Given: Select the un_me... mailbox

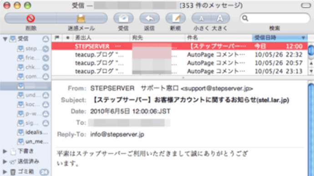Looking at the screenshot, I should coord(33,142).
